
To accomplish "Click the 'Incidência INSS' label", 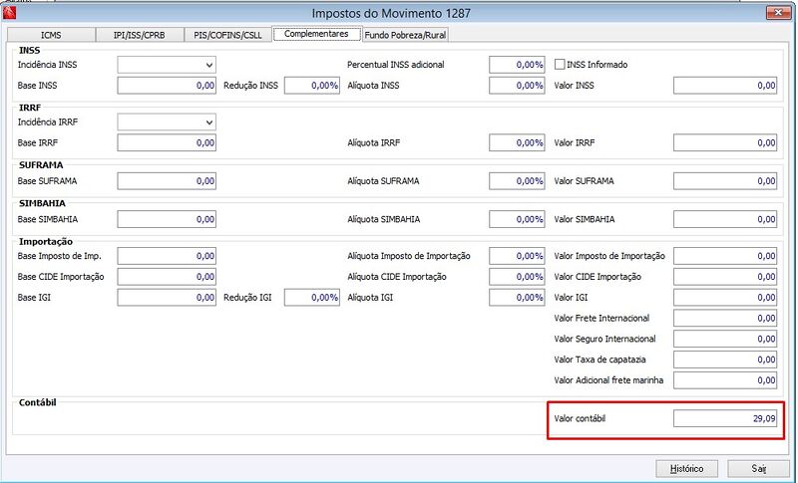I will click(x=47, y=65).
